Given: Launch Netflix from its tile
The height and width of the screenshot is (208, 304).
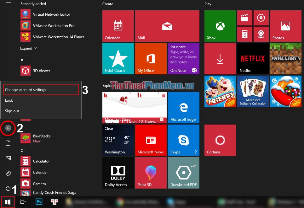Looking at the screenshot, I should point(252,58).
